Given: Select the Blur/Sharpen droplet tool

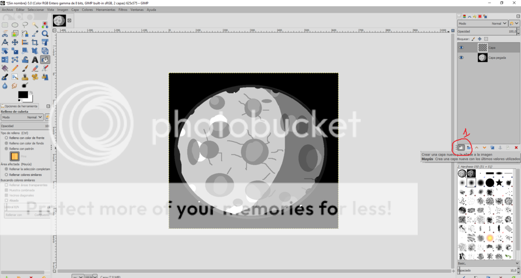Looking at the screenshot, I should pyautogui.click(x=5, y=85).
